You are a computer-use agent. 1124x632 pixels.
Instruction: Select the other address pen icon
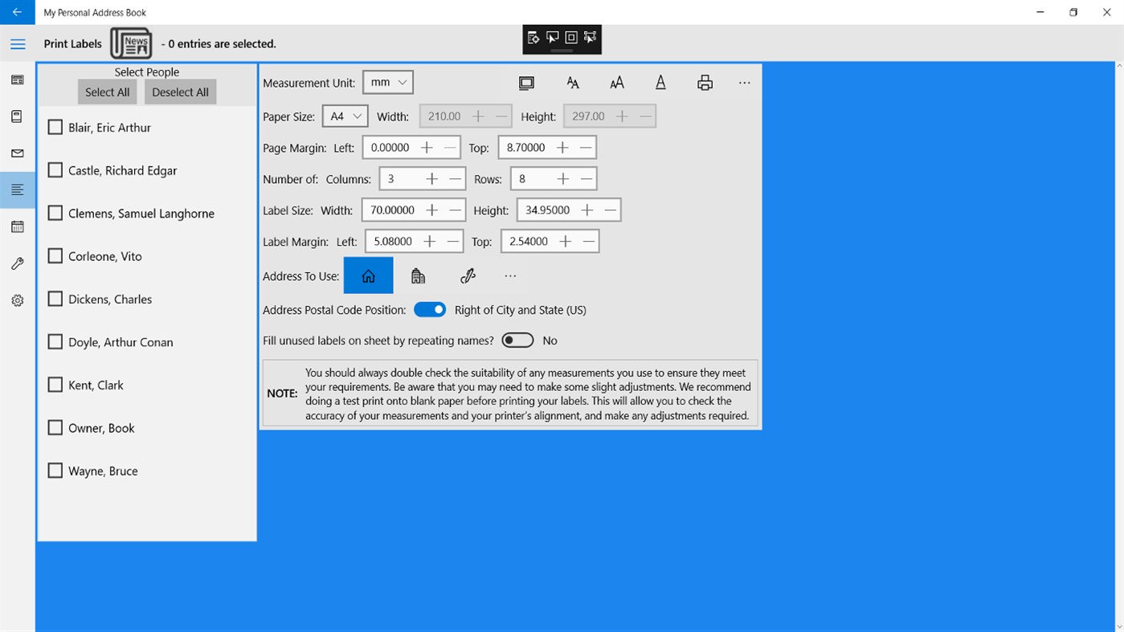(468, 275)
